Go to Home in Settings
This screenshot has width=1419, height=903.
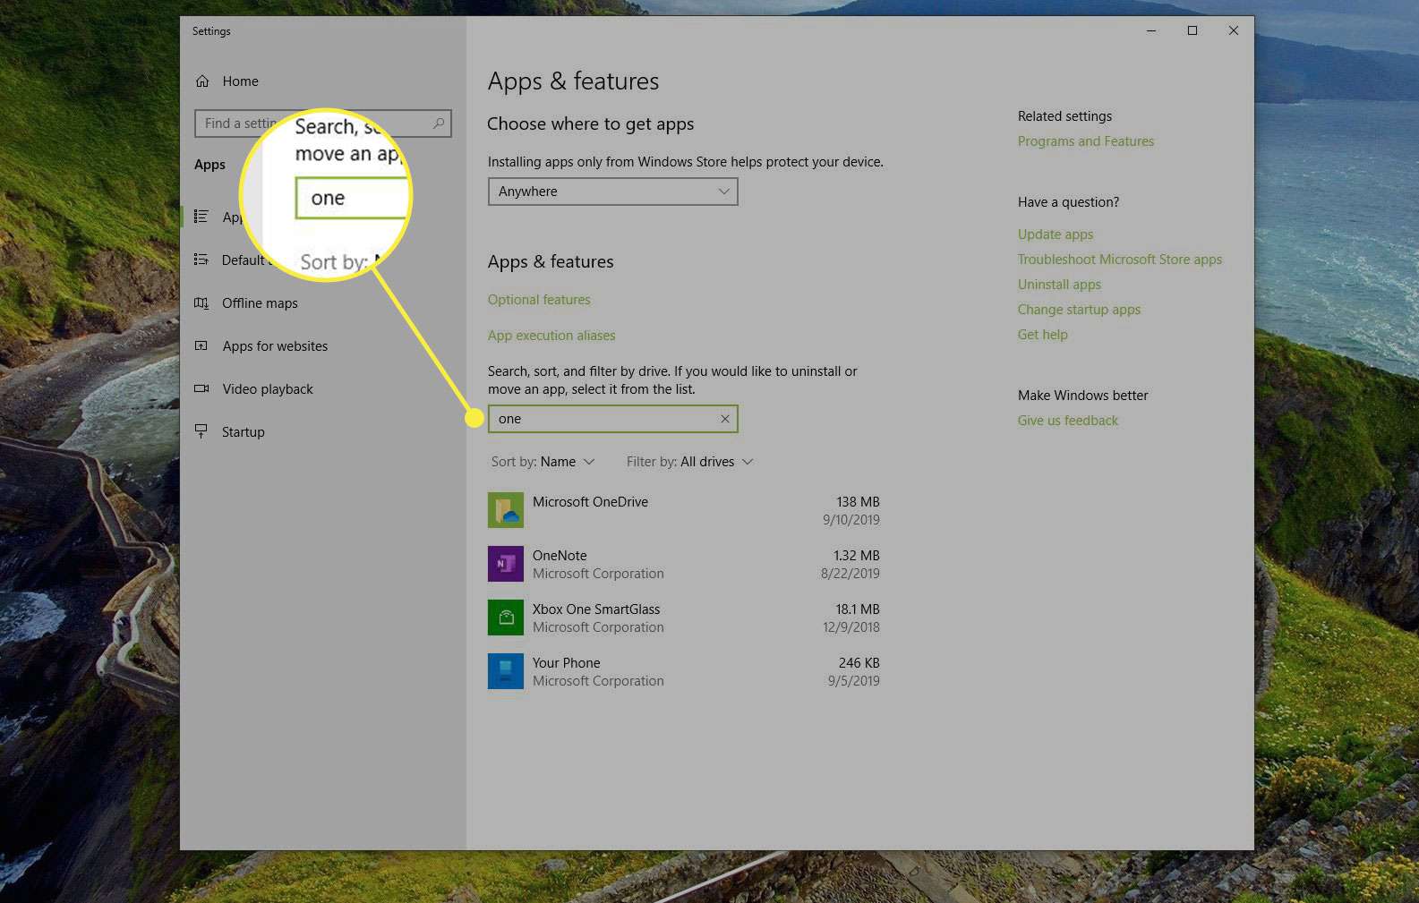click(240, 81)
